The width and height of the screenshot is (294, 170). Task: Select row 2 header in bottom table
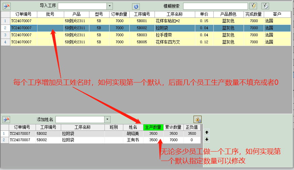4,140
